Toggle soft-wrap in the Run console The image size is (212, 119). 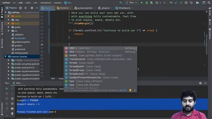pyautogui.click(x=12, y=99)
